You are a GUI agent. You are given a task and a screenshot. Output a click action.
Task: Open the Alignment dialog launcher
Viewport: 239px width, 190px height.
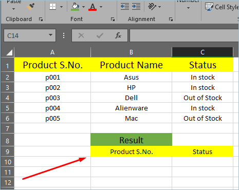click(171, 19)
